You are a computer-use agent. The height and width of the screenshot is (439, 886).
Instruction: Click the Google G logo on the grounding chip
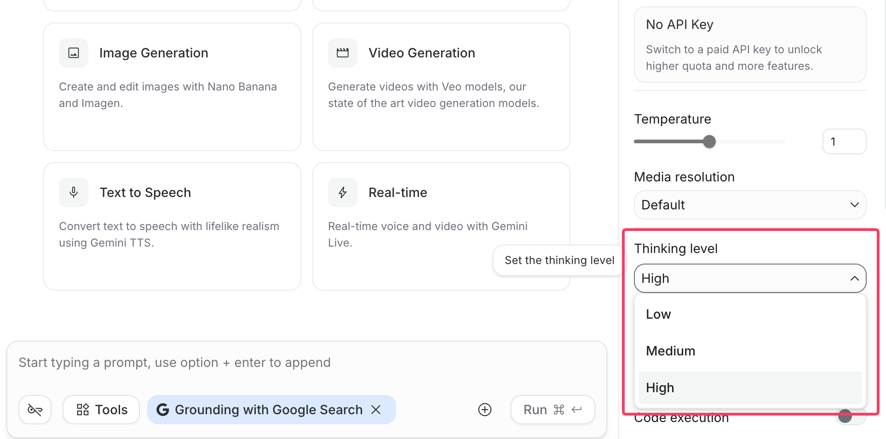point(164,410)
